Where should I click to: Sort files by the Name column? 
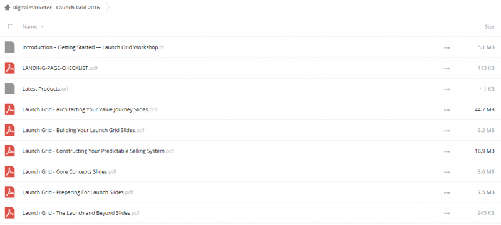[29, 27]
